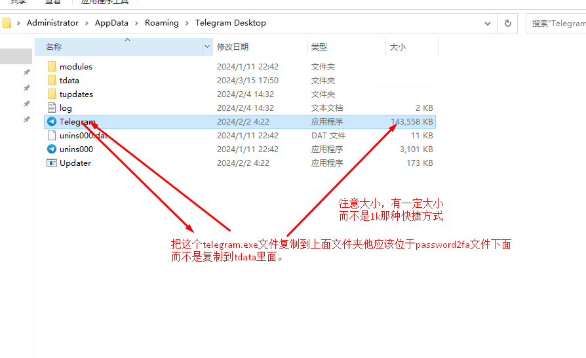Select the modules folder name

coord(76,66)
